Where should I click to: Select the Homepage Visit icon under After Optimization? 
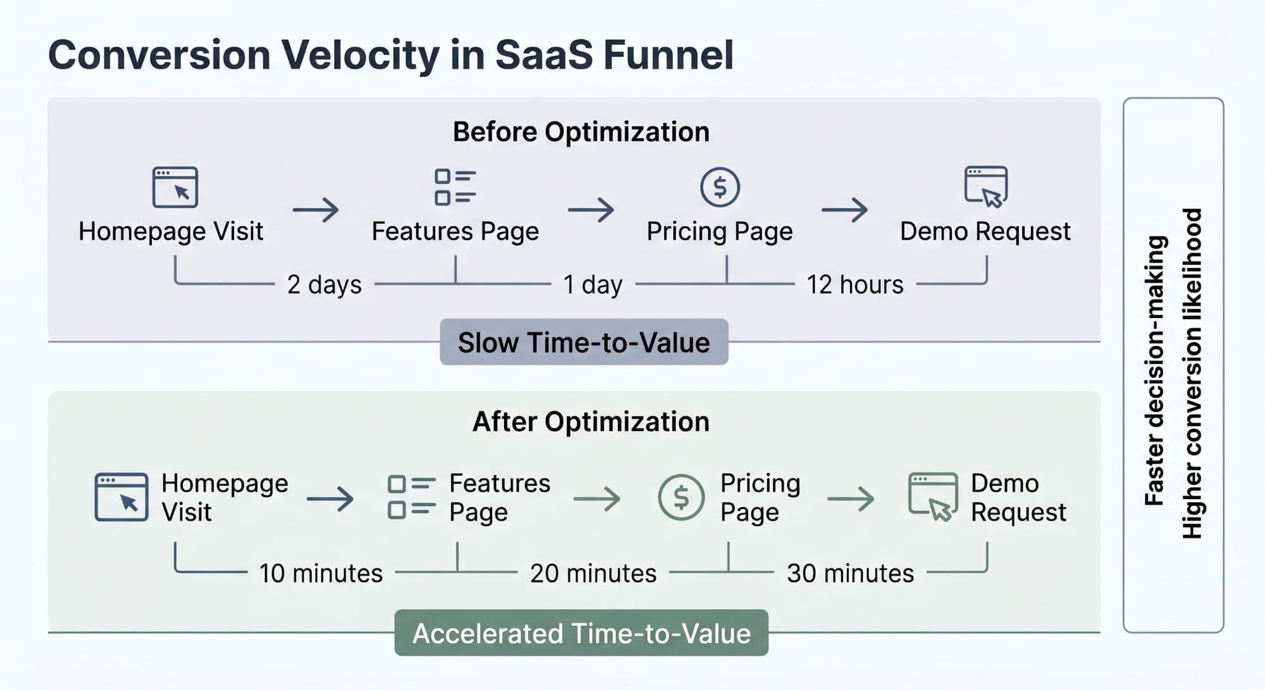121,497
